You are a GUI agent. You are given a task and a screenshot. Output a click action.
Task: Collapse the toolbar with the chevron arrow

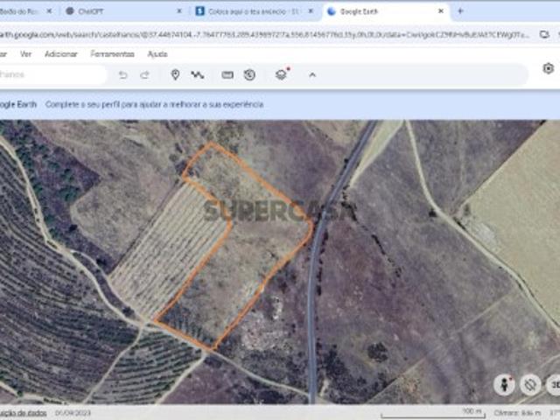(312, 75)
